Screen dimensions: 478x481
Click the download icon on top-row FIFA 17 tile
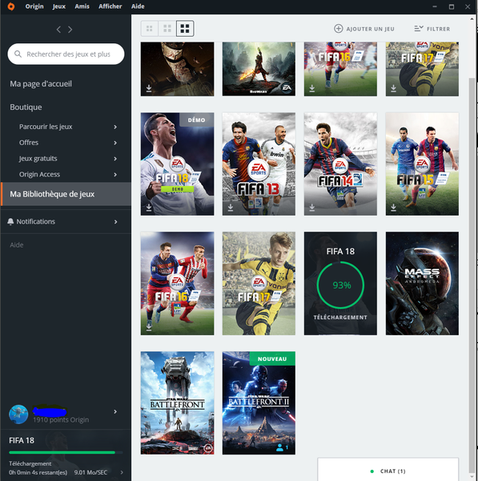pyautogui.click(x=393, y=88)
